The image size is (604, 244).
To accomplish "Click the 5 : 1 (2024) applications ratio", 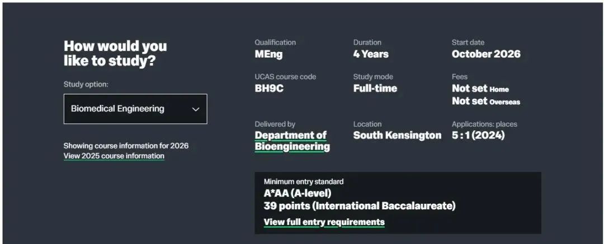I will 478,136.
